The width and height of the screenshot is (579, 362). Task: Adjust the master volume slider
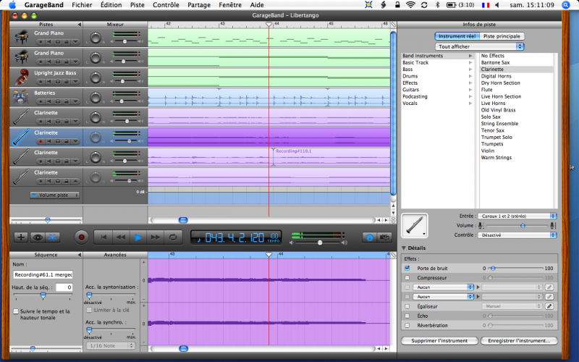(x=320, y=243)
